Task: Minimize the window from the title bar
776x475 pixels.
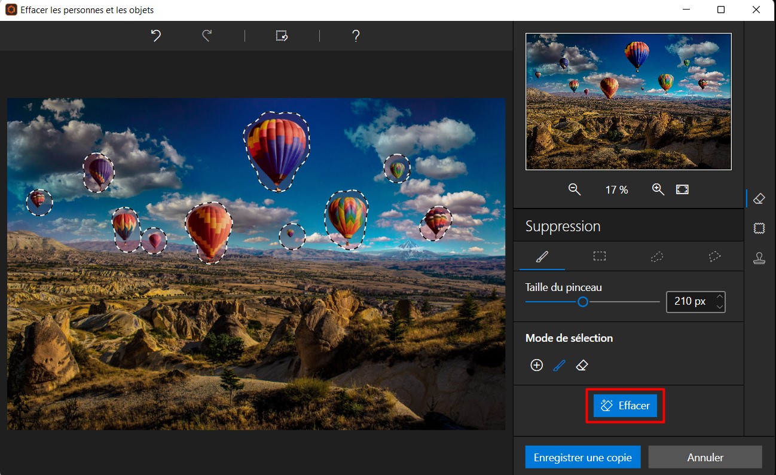Action: coord(687,10)
